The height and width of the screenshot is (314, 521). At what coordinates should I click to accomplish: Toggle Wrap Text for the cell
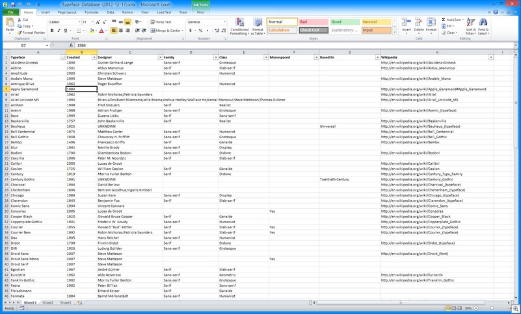[161, 22]
